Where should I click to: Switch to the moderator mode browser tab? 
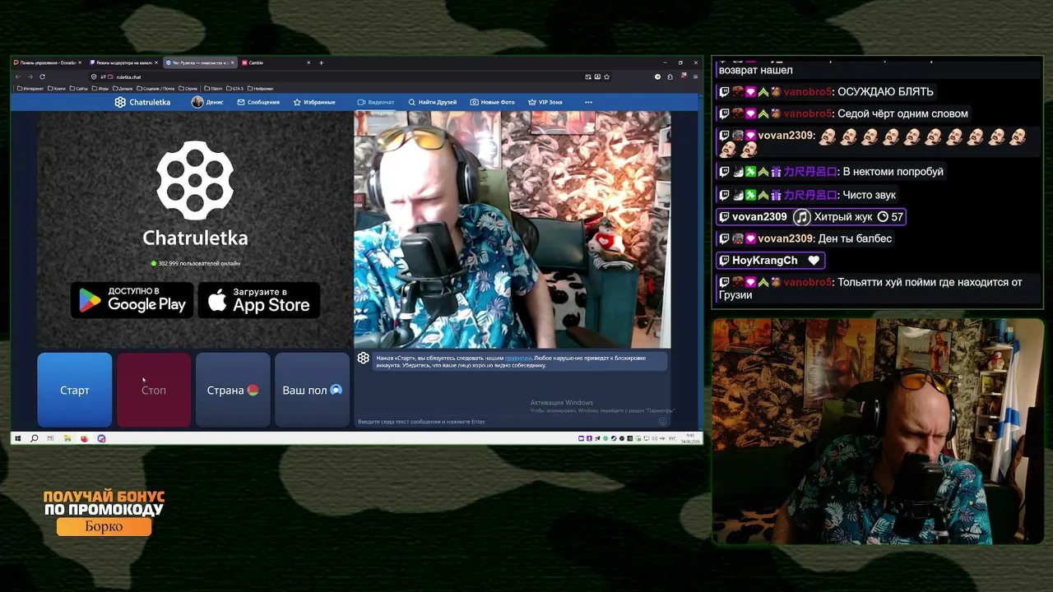click(123, 62)
